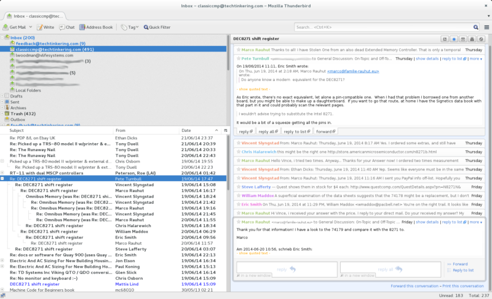Click the Get Mail toolbar button
The width and height of the screenshot is (492, 299).
coord(14,27)
